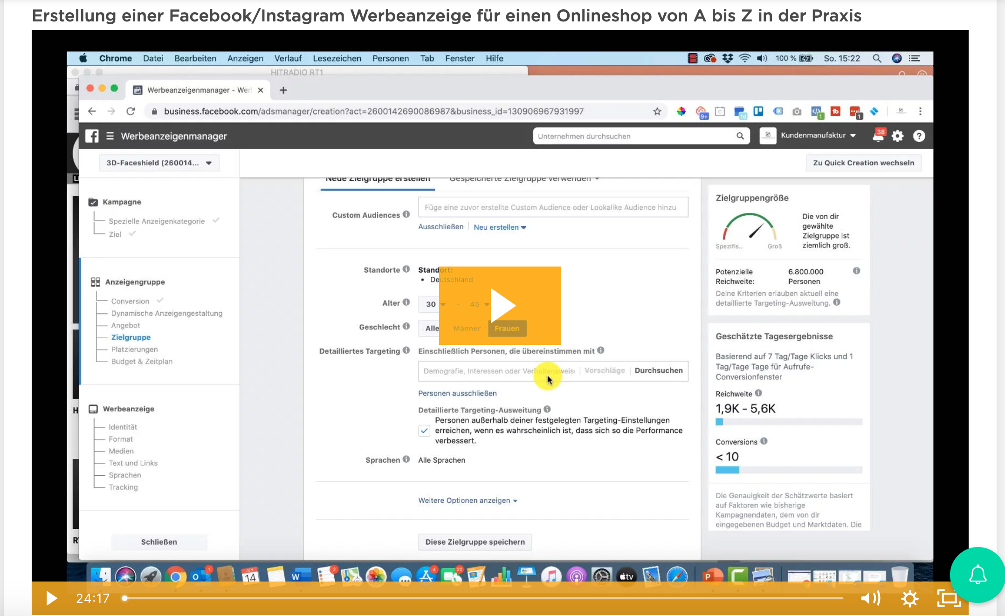Select Frauen gender option

pyautogui.click(x=507, y=329)
